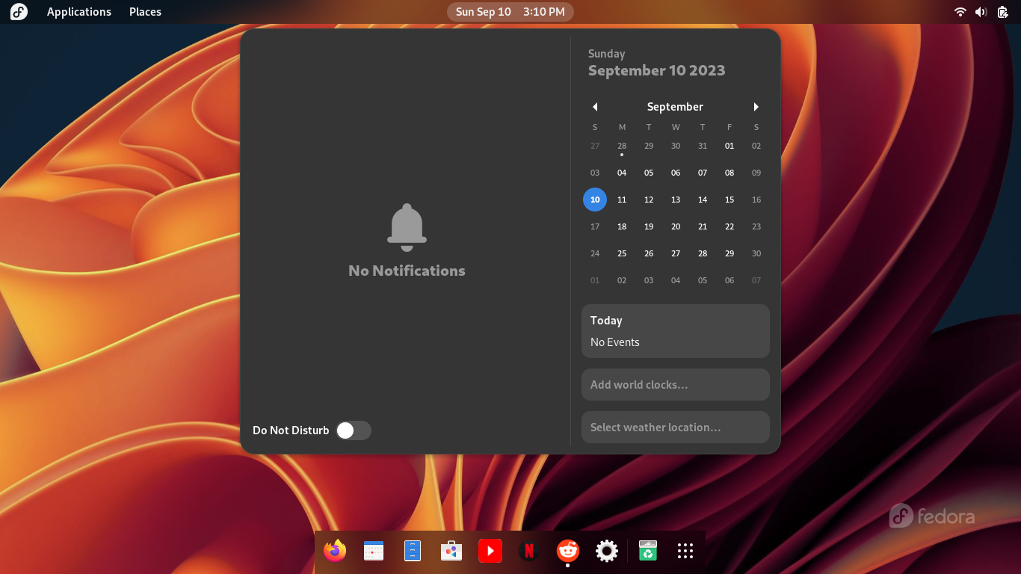Viewport: 1021px width, 574px height.
Task: Select August 28 with event dot
Action: [x=622, y=146]
